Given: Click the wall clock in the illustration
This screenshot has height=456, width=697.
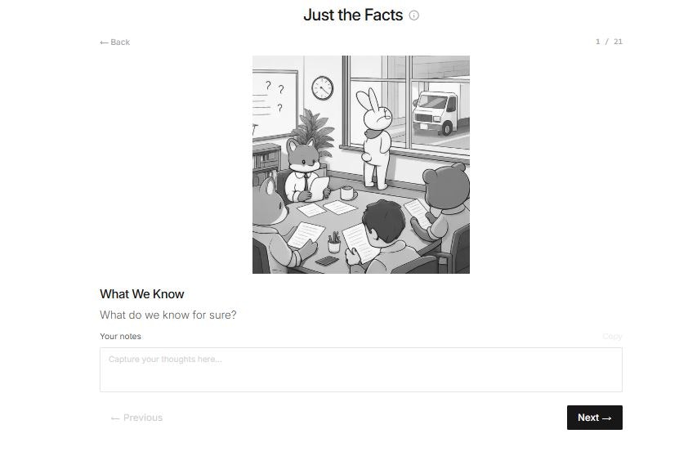Looking at the screenshot, I should (x=322, y=88).
